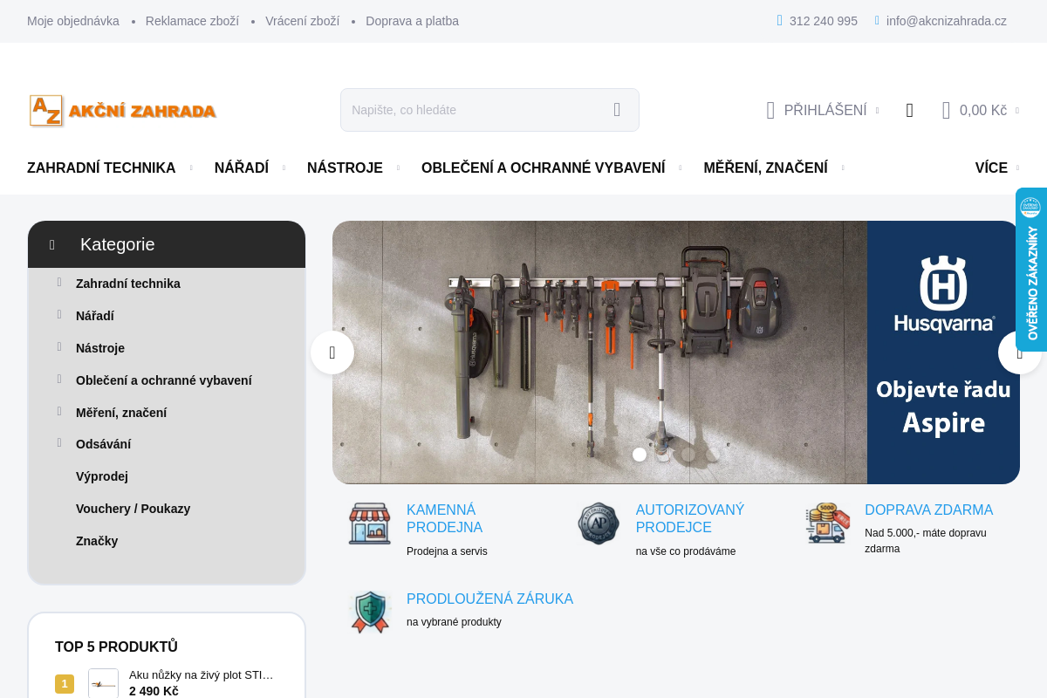The height and width of the screenshot is (698, 1047).
Task: Open Moje objednávka link
Action: coord(73,21)
